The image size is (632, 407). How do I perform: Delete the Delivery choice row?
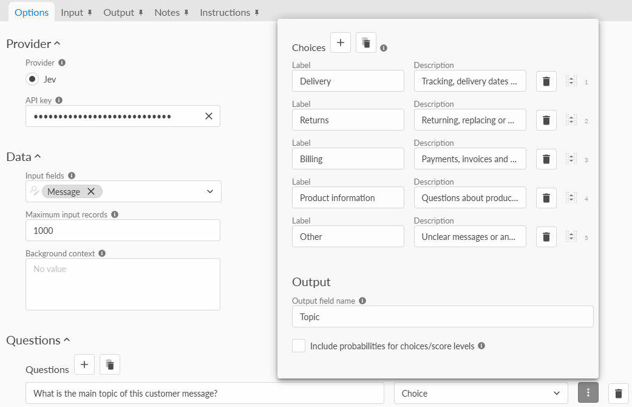[546, 81]
